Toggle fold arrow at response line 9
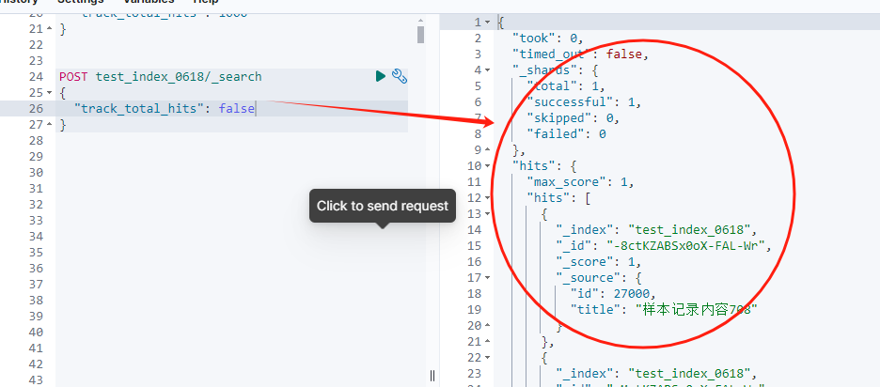 (487, 149)
